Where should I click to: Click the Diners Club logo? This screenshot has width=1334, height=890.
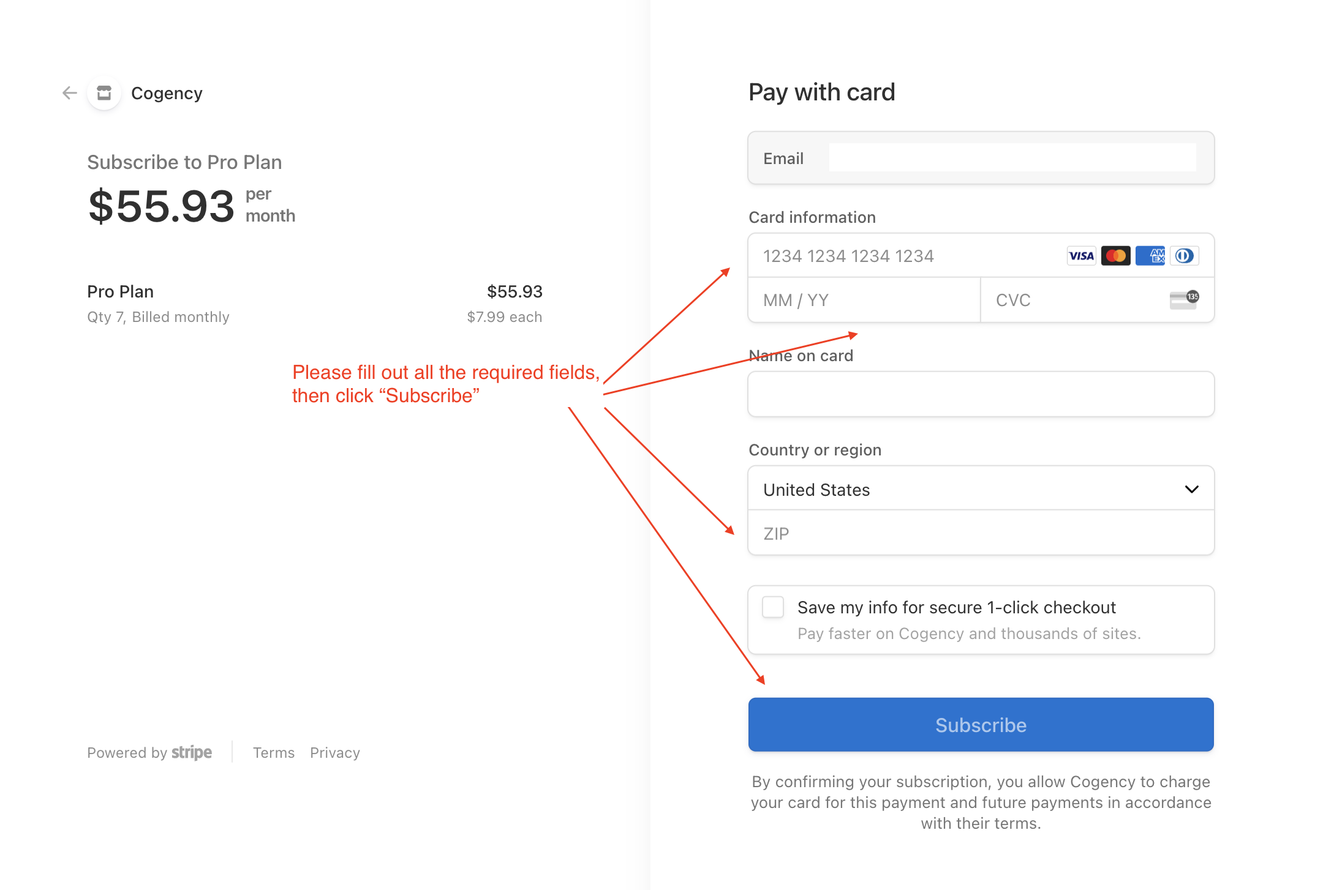[x=1184, y=256]
